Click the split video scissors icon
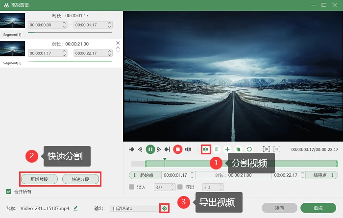Image resolution: width=343 pixels, height=218 pixels. pos(206,149)
